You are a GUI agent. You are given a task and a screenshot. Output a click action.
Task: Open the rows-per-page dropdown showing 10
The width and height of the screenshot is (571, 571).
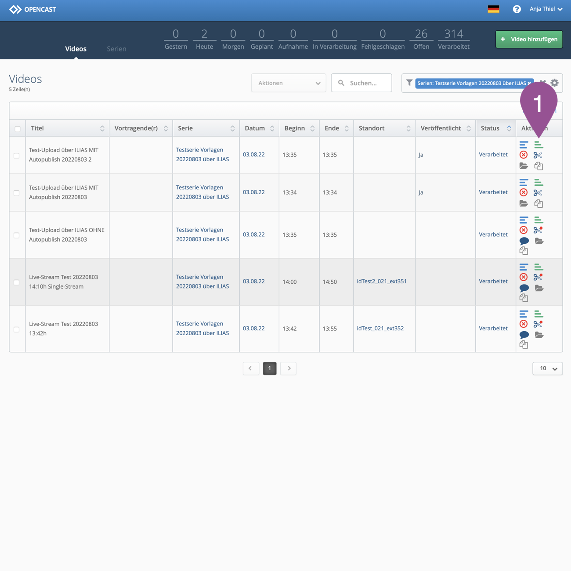click(548, 369)
